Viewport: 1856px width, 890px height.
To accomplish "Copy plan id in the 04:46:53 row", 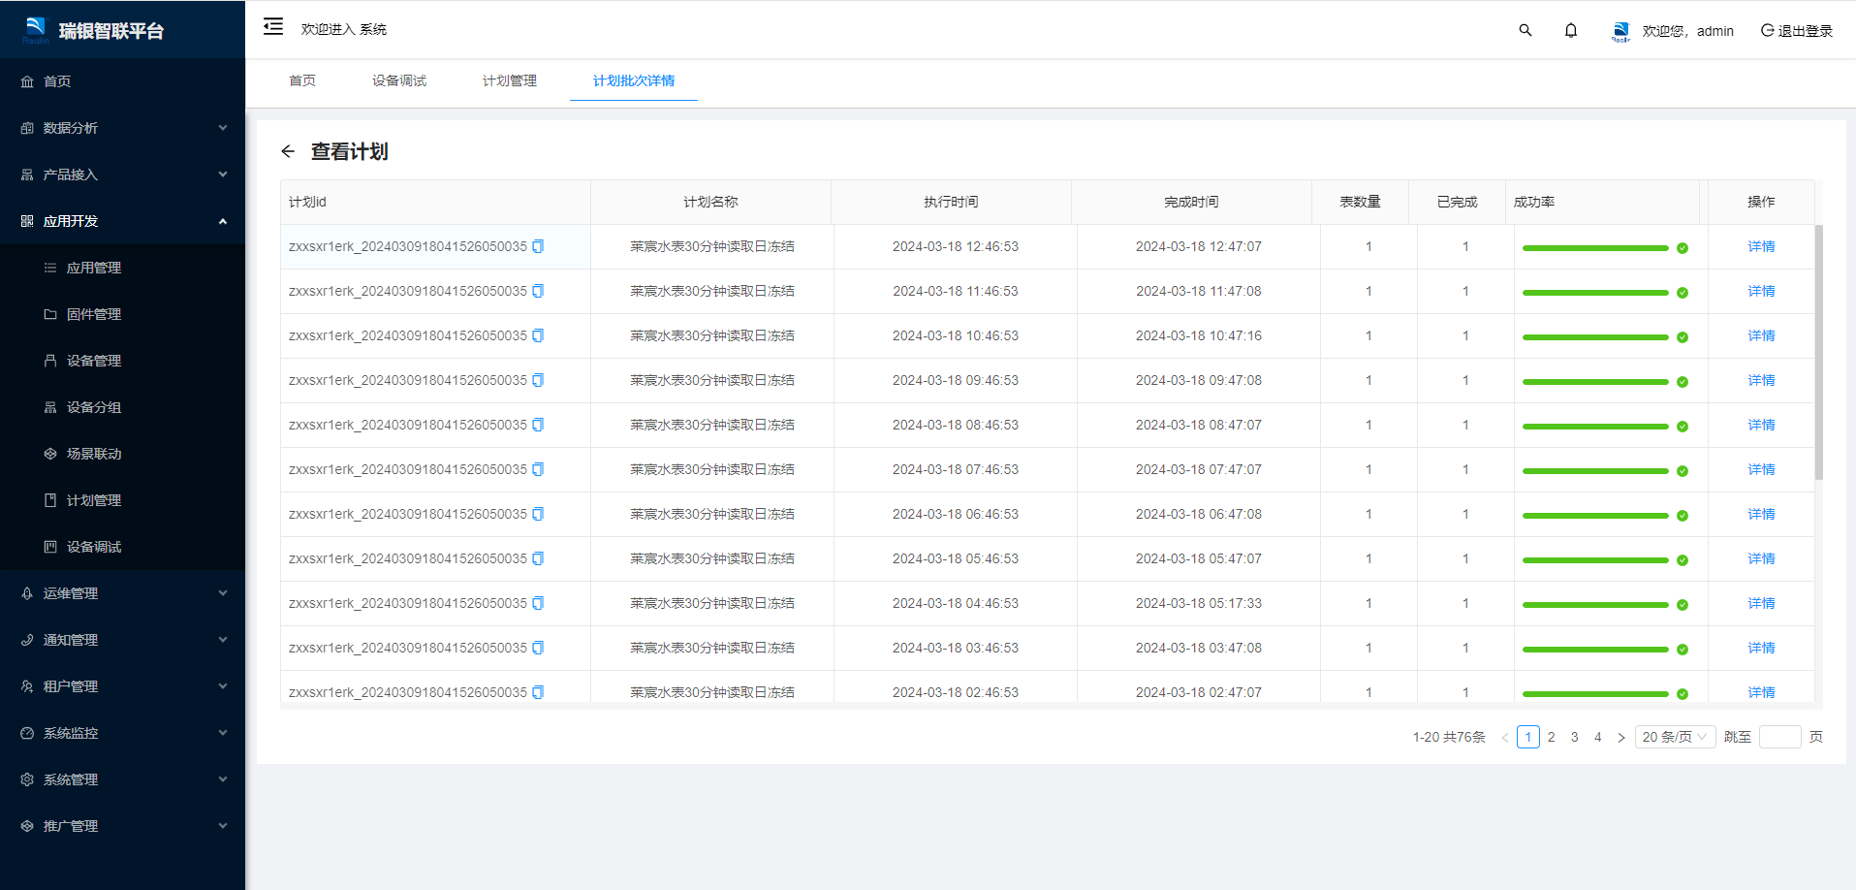I will point(538,603).
